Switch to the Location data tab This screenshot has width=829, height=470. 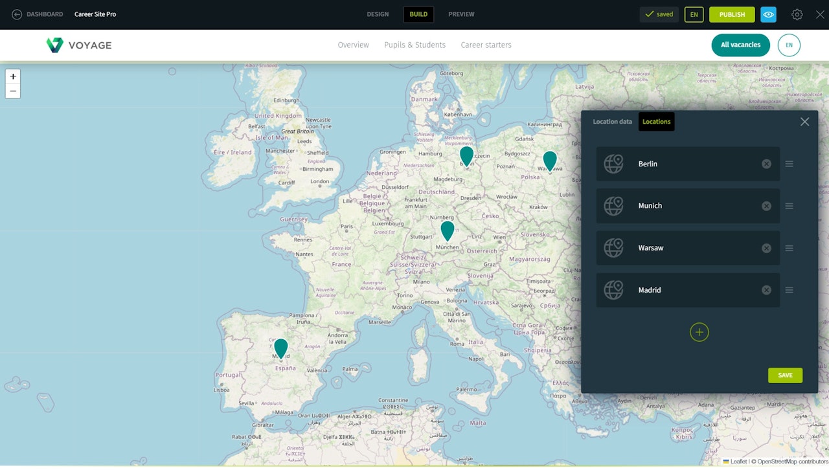[x=612, y=122]
